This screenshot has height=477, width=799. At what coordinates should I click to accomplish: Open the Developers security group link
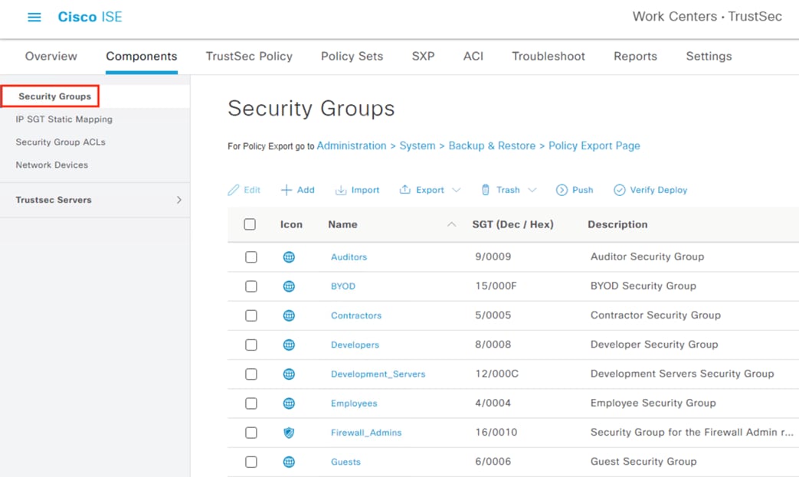pyautogui.click(x=355, y=345)
